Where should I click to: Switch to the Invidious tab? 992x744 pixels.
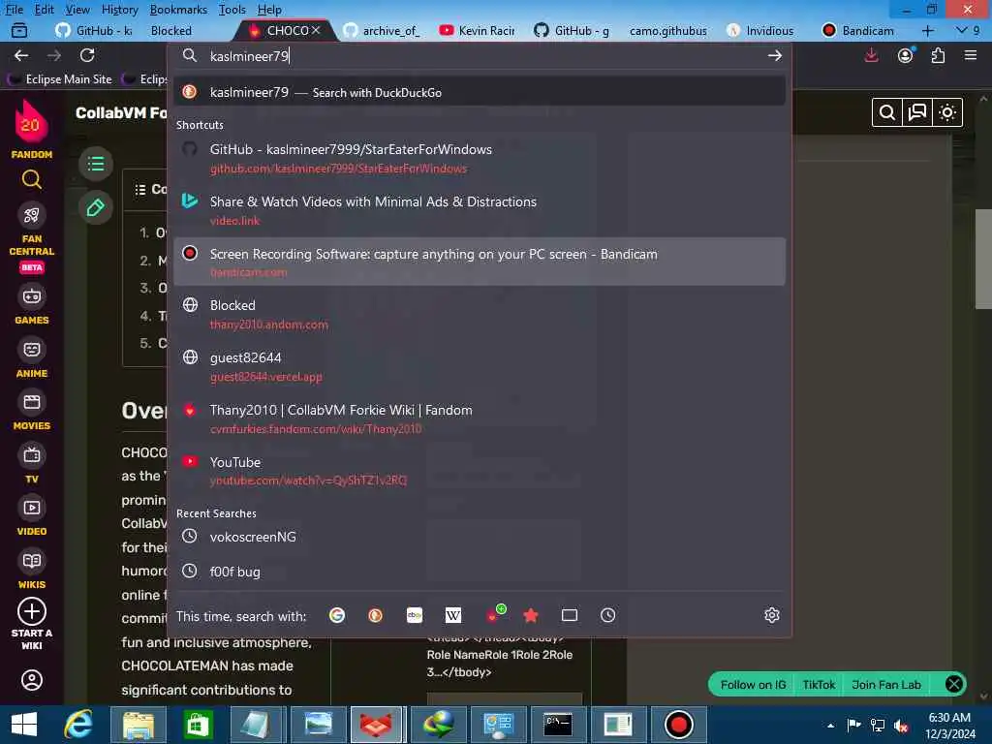pyautogui.click(x=761, y=30)
